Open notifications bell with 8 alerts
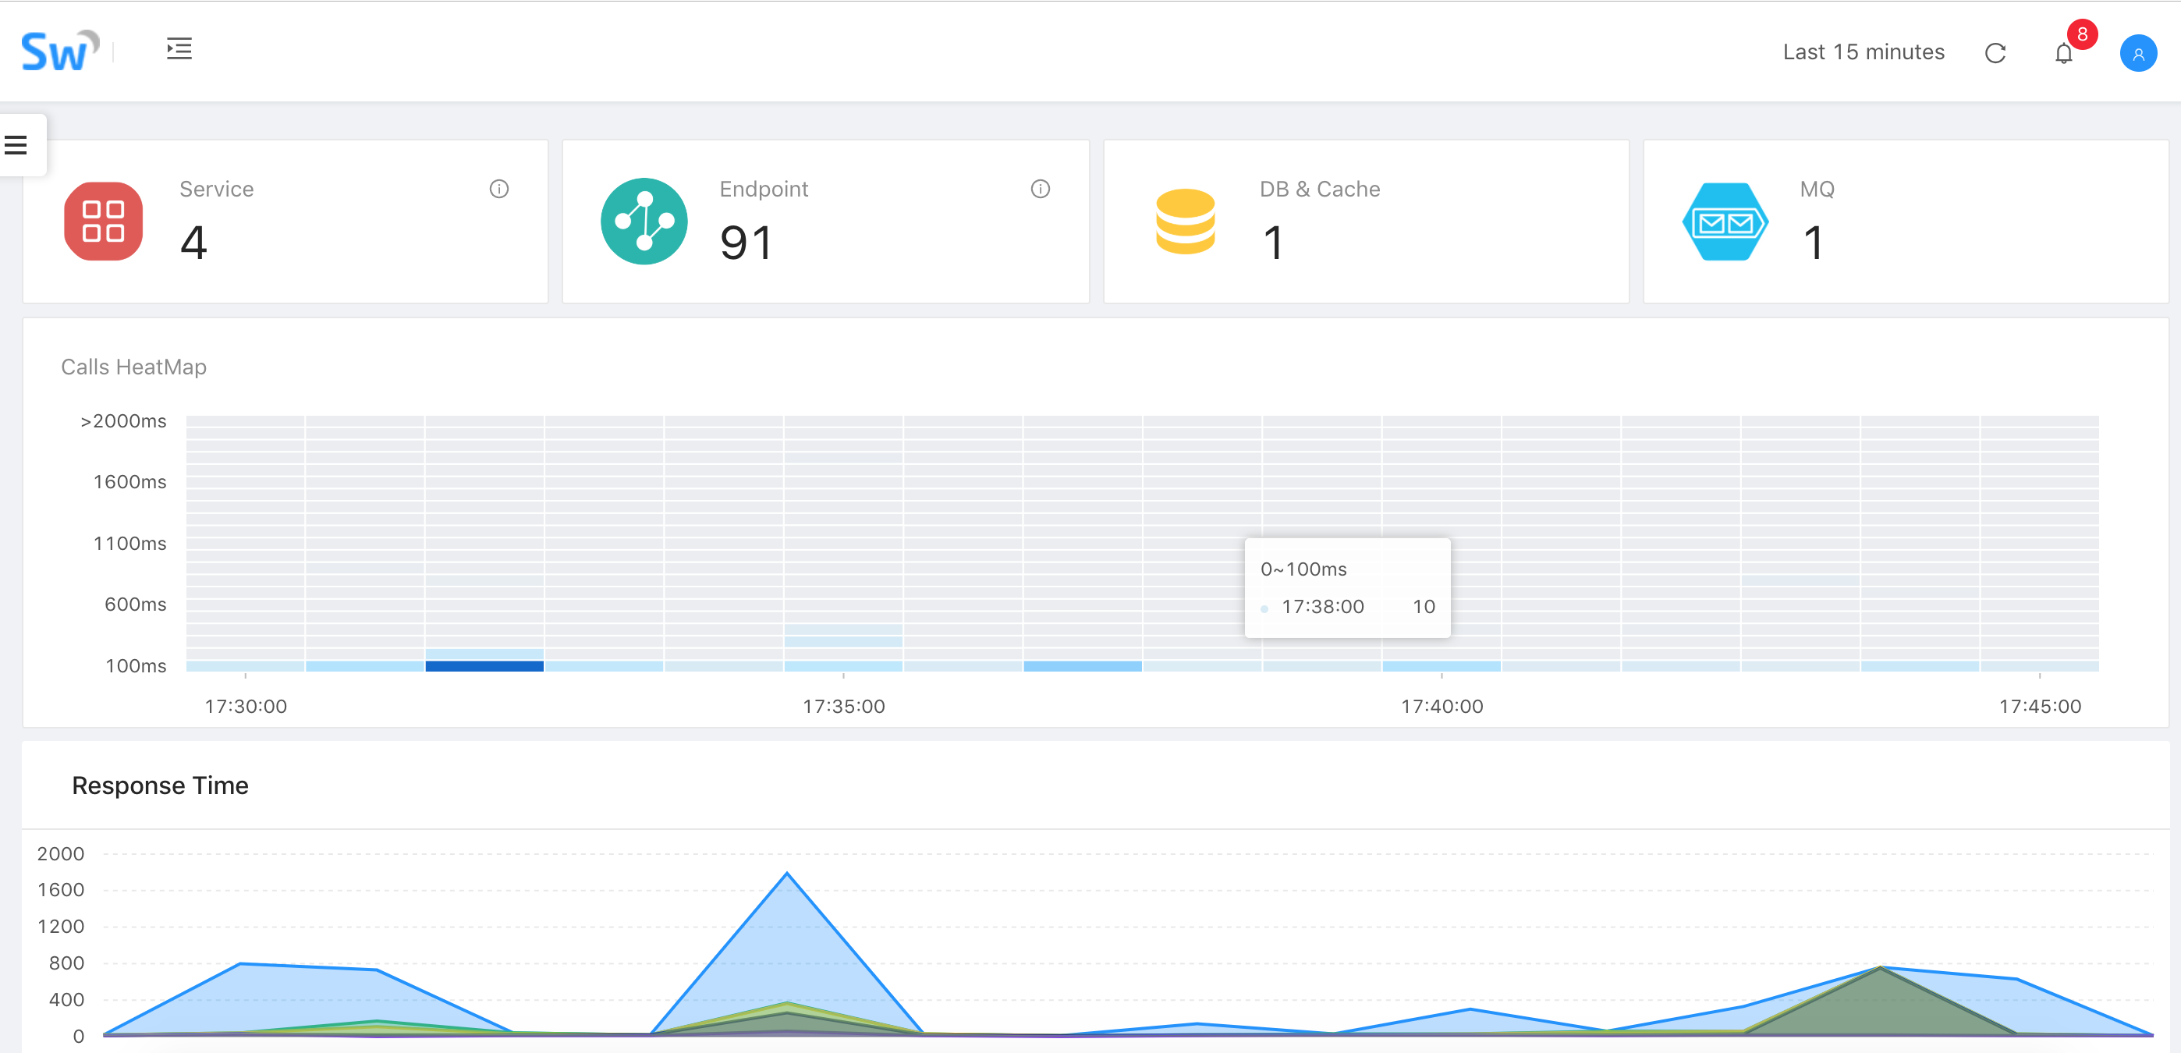This screenshot has width=2181, height=1053. pyautogui.click(x=2063, y=54)
